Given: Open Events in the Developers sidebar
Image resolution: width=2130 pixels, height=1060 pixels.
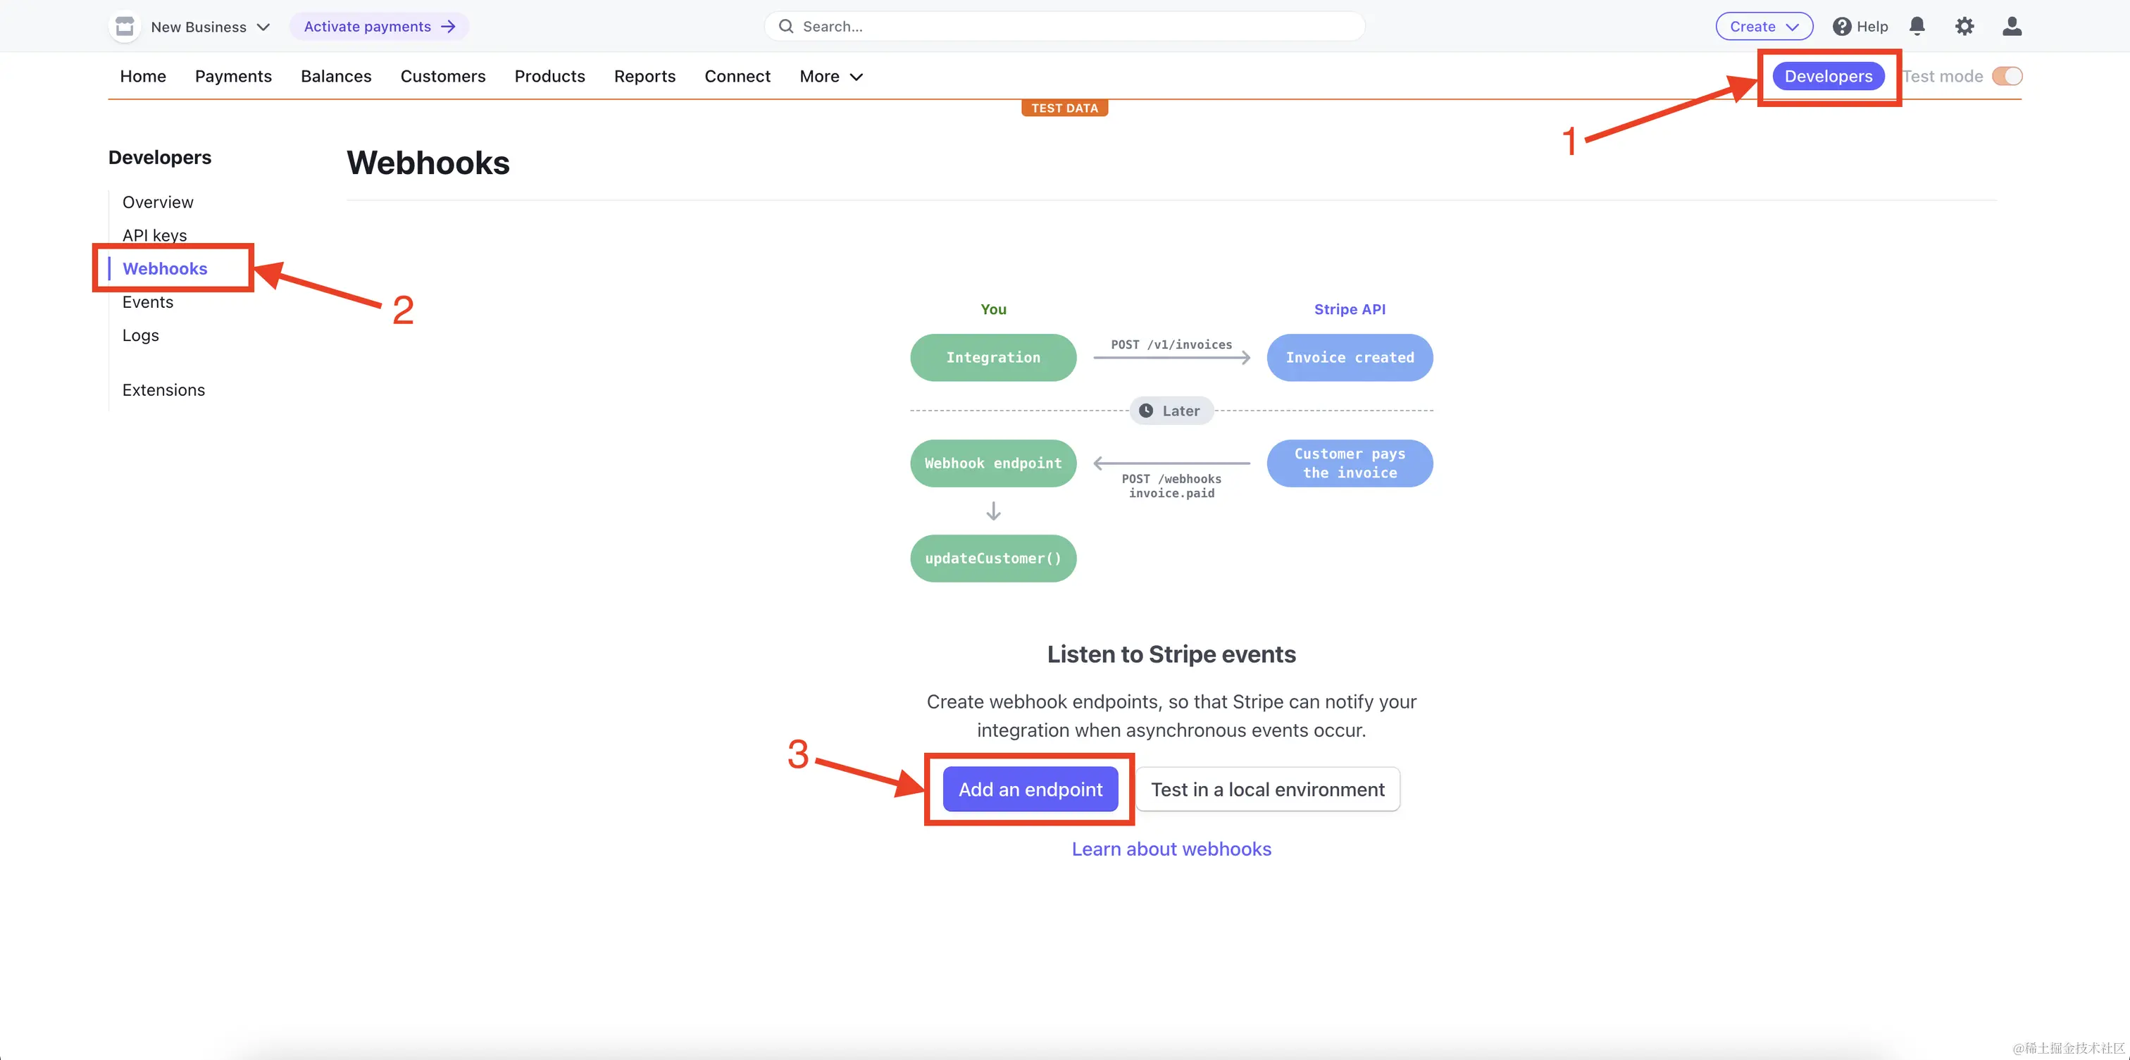Looking at the screenshot, I should [x=148, y=301].
